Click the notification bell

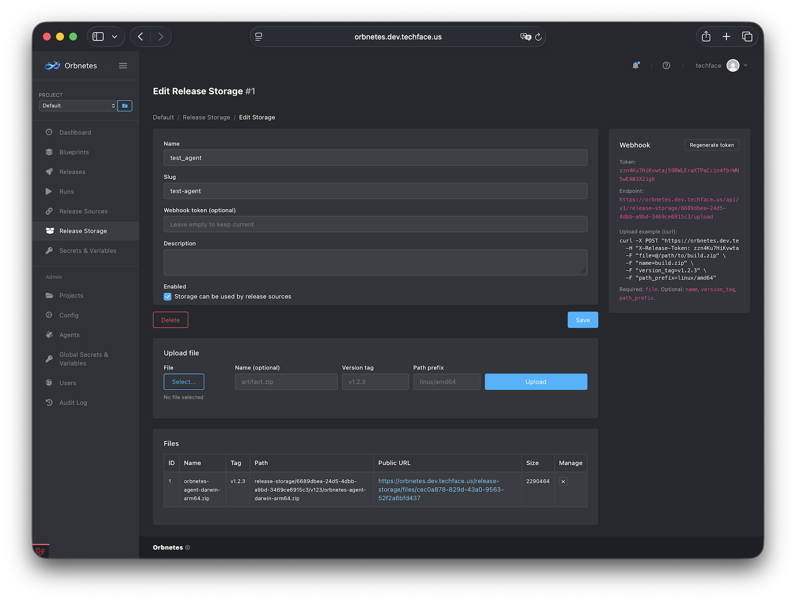[636, 65]
